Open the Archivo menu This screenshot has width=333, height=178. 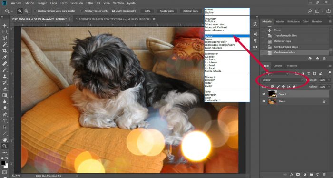coord(16,3)
